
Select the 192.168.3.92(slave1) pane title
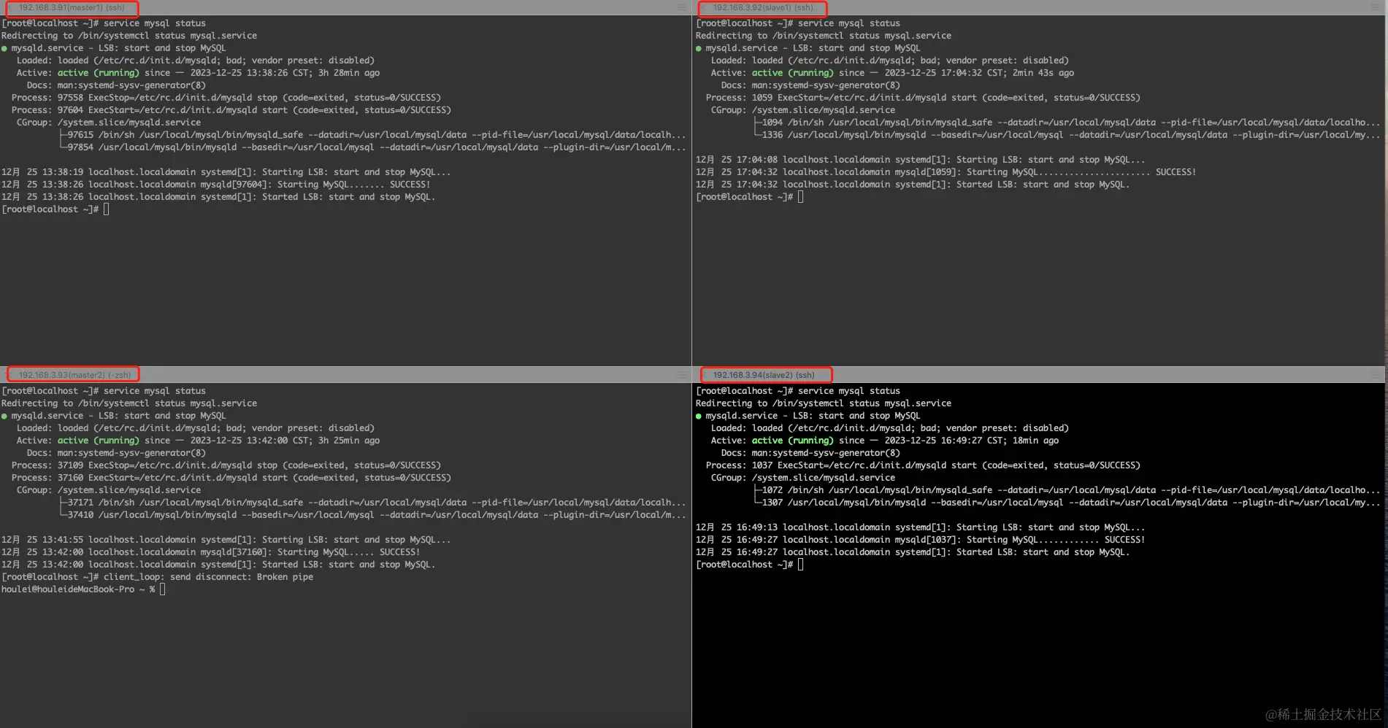763,7
